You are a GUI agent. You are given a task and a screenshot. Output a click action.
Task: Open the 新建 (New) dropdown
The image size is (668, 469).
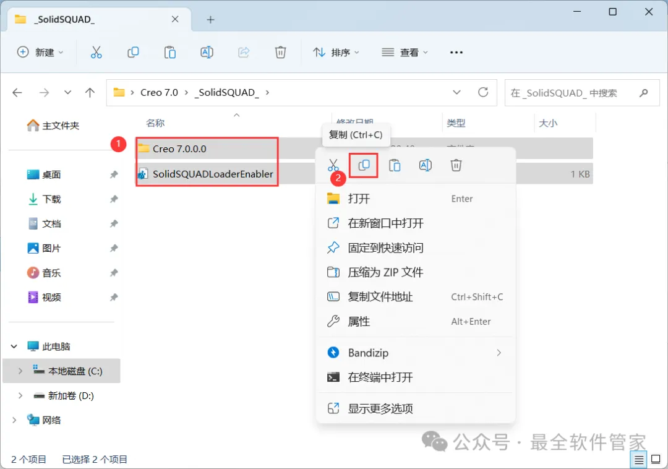pyautogui.click(x=40, y=53)
